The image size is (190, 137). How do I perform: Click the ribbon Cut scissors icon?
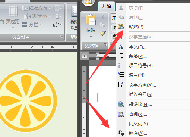(x=103, y=17)
